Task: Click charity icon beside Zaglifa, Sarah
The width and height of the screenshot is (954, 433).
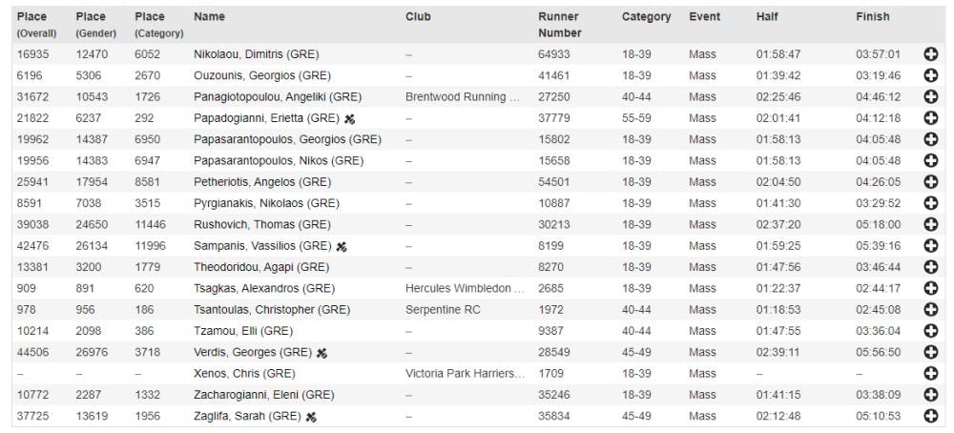Action: pyautogui.click(x=311, y=416)
